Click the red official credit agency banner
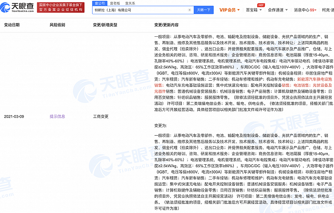Screen dimensions: 334x213 pos(61,8)
